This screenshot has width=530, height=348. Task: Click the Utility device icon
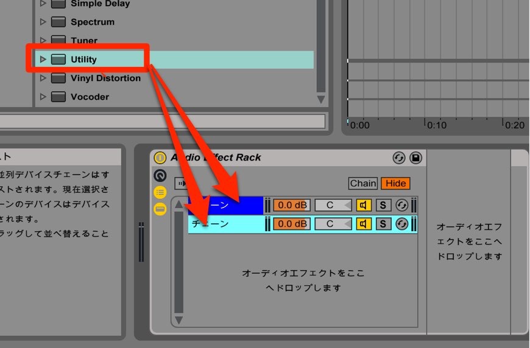[58, 60]
